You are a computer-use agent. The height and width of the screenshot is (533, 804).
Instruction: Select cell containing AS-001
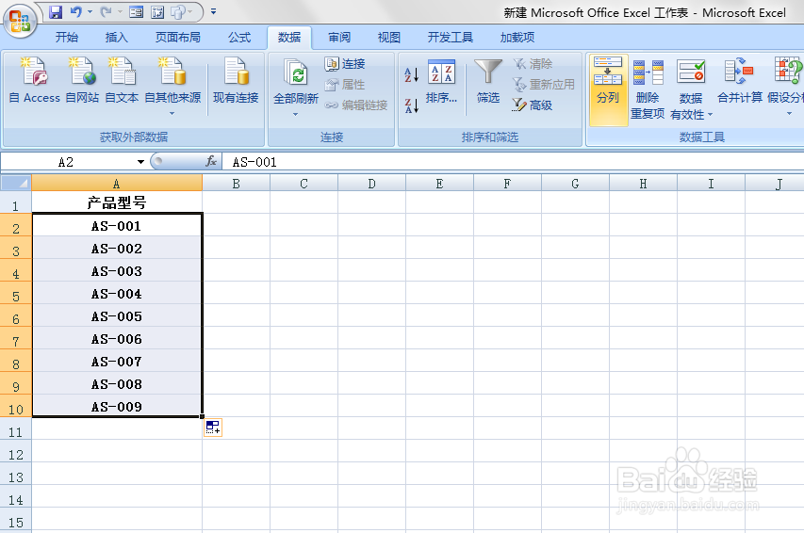coord(117,225)
